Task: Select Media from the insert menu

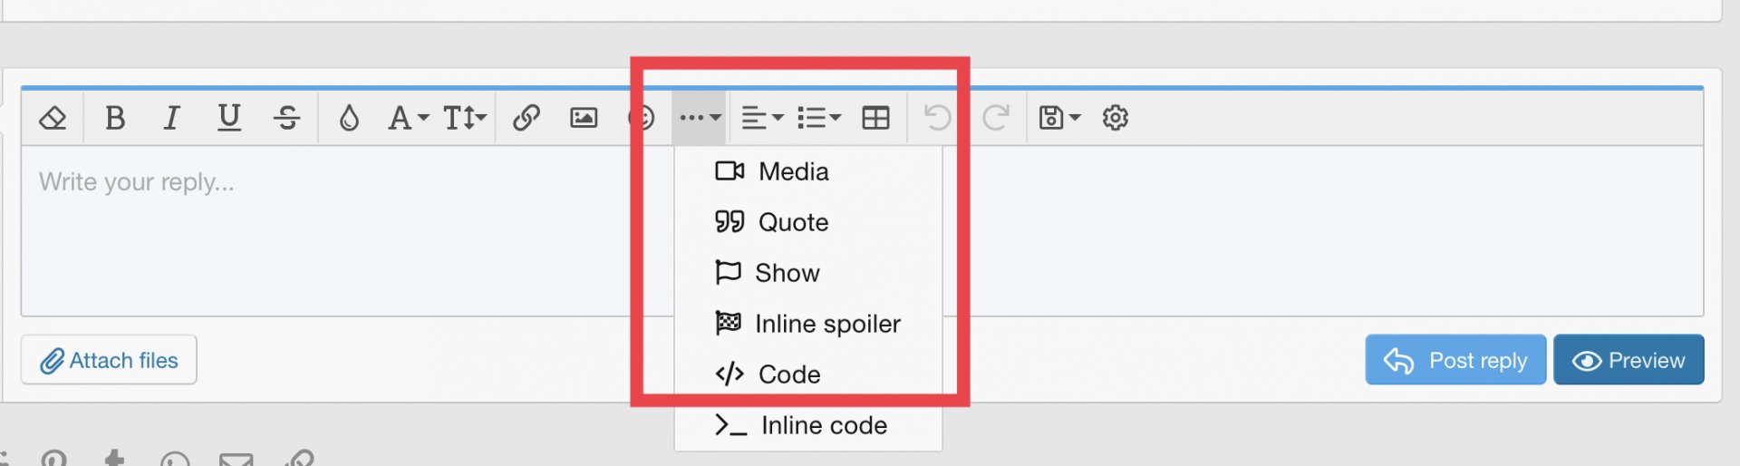Action: [x=793, y=171]
